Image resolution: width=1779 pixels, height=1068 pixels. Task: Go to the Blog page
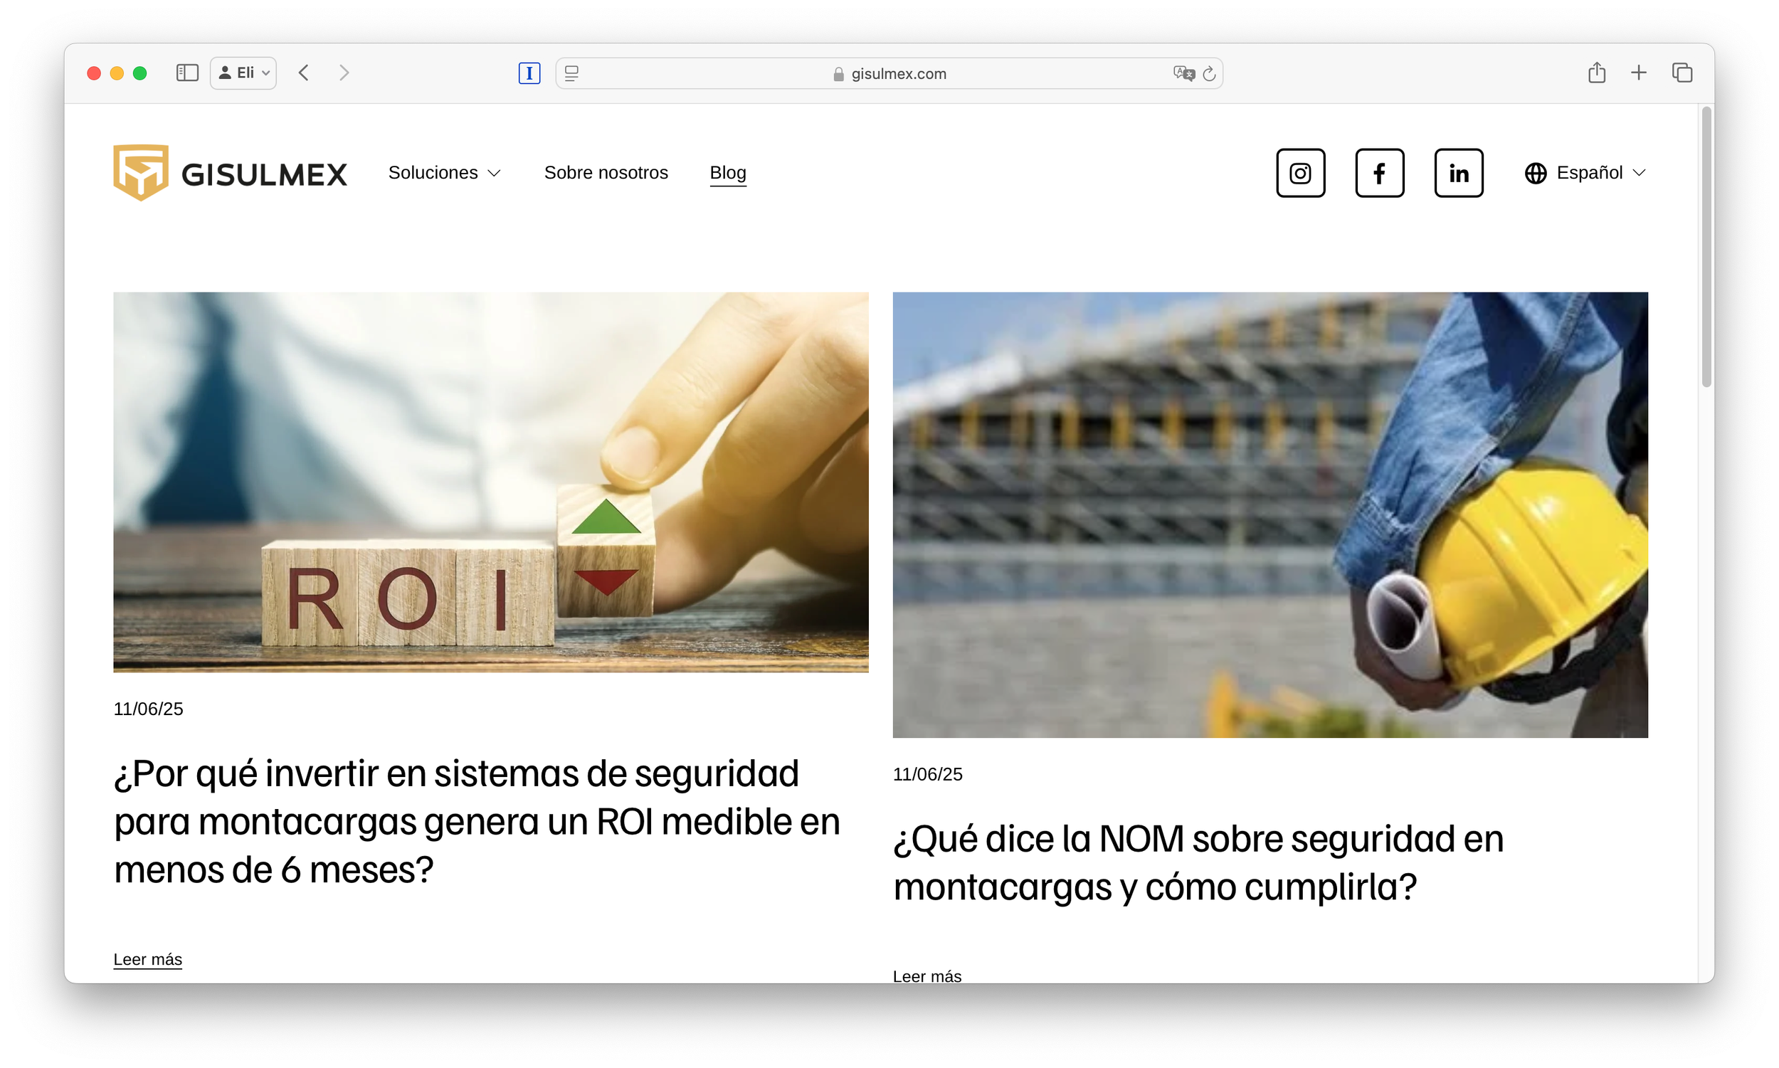point(727,173)
